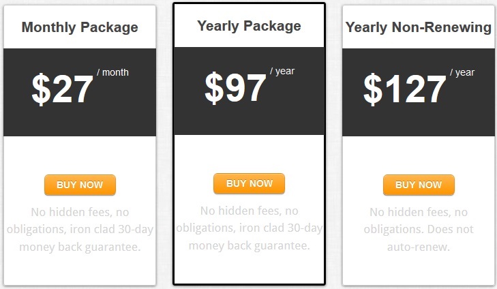Screen dimensions: 497x289
Task: Select the Monthly Package heading
Action: click(x=80, y=27)
